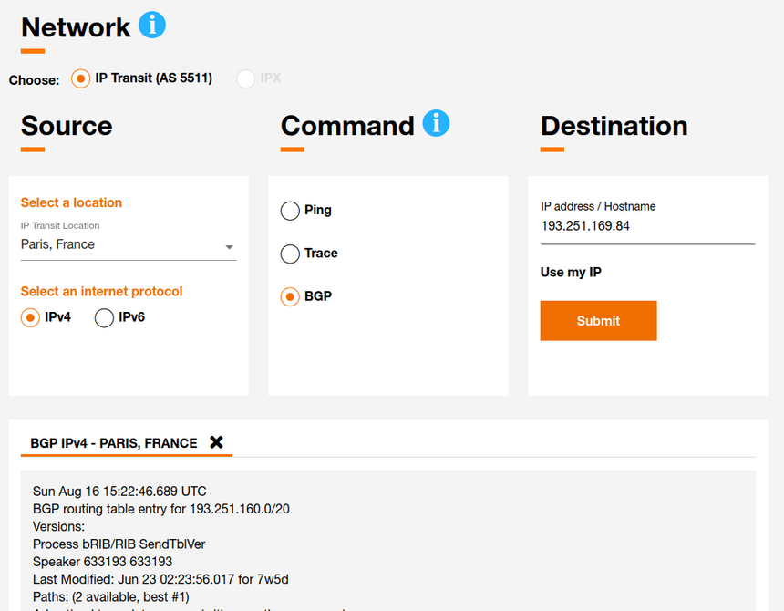The width and height of the screenshot is (784, 611).
Task: Choose the IPX network option
Action: [x=246, y=78]
